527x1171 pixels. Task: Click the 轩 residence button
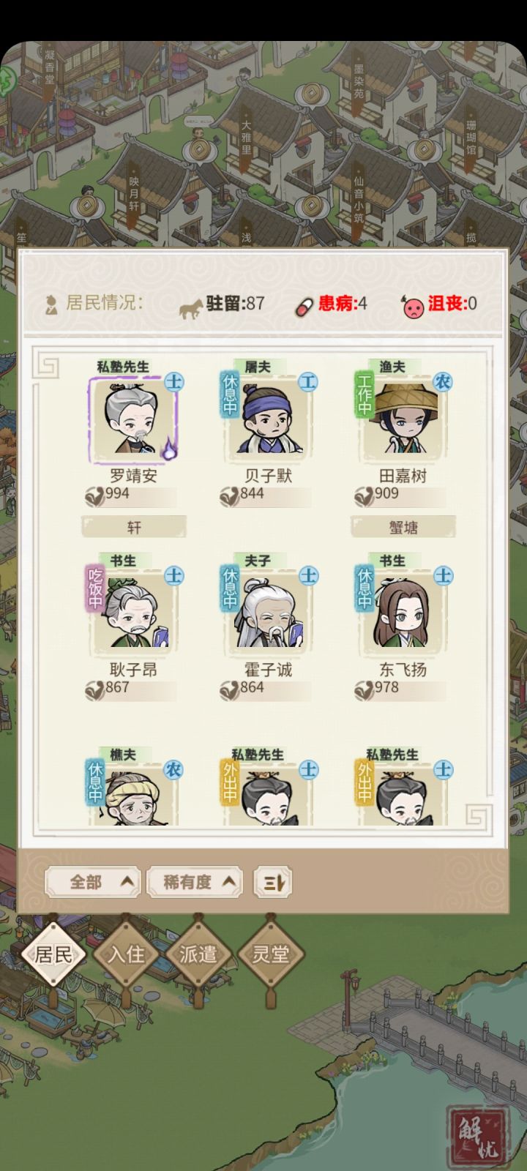[x=134, y=527]
